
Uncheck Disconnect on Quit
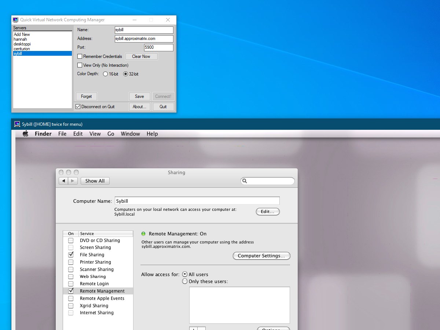(x=78, y=107)
